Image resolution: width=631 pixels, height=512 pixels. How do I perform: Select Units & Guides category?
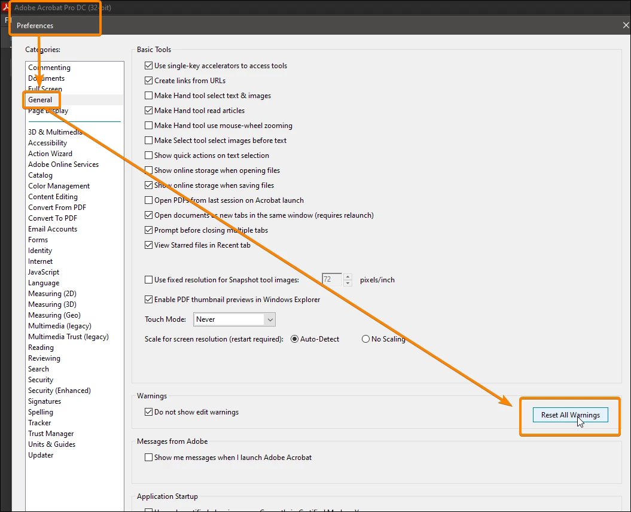(51, 444)
